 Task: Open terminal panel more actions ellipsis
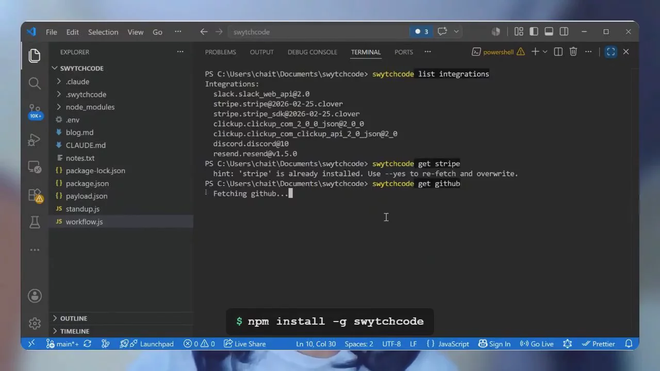(588, 52)
